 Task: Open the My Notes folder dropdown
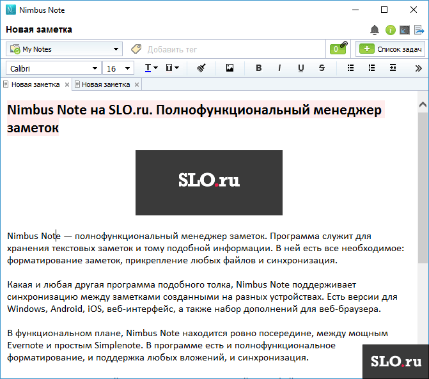click(x=64, y=49)
